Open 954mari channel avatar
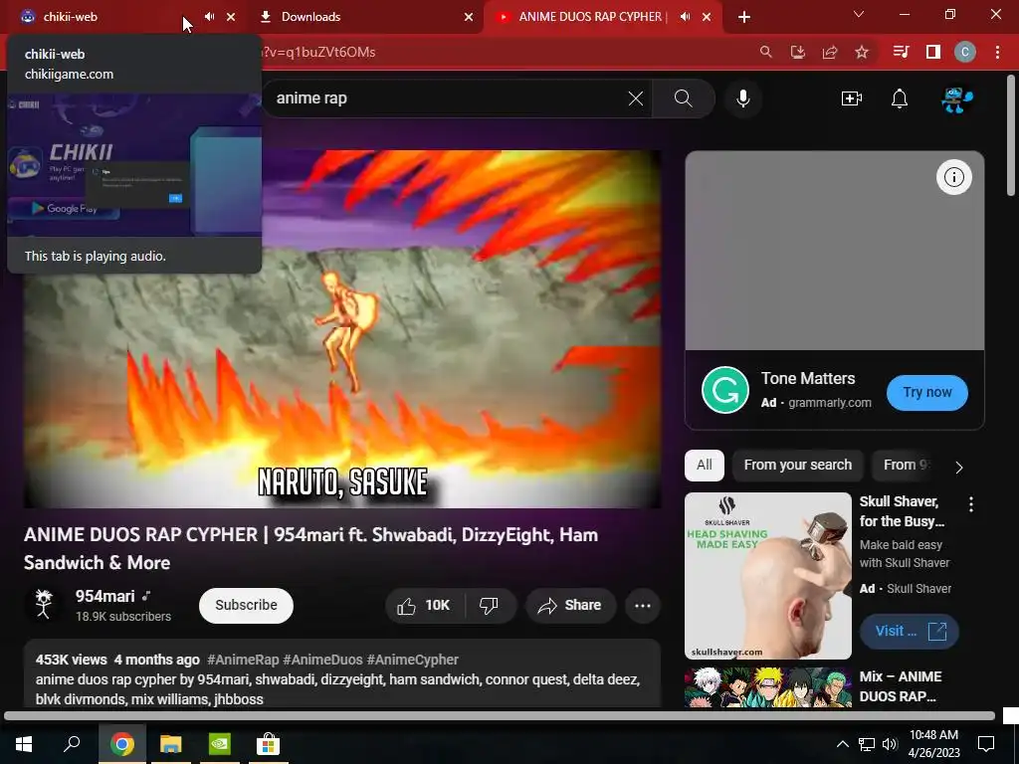 44,604
